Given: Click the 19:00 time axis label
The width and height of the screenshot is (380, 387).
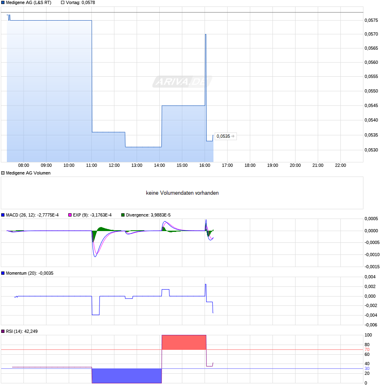Looking at the screenshot, I should point(272,165).
